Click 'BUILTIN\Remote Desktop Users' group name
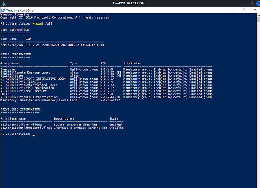This screenshot has width=260, height=188. pyautogui.click(x=25, y=73)
